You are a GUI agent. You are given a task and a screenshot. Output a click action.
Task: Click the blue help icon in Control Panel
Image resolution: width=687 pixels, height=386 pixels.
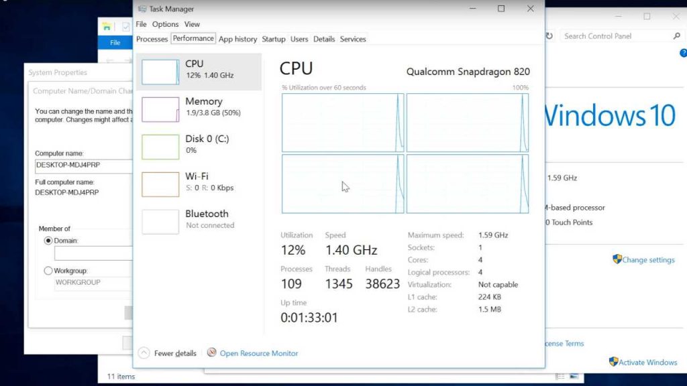click(684, 53)
